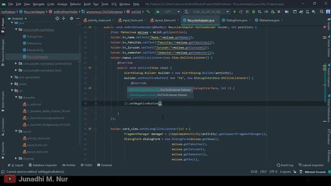This screenshot has width=331, height=186.
Task: Open ic_add.xml in drawable folder
Action: pyautogui.click(x=32, y=104)
